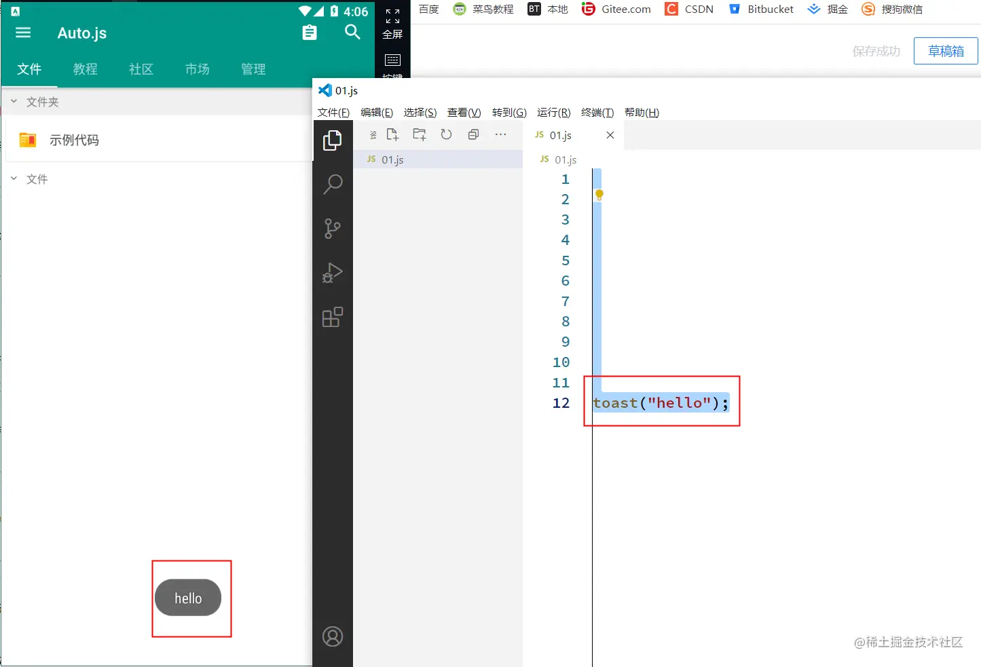
Task: Click the emulator 全屏 fullscreen button
Action: click(x=392, y=24)
